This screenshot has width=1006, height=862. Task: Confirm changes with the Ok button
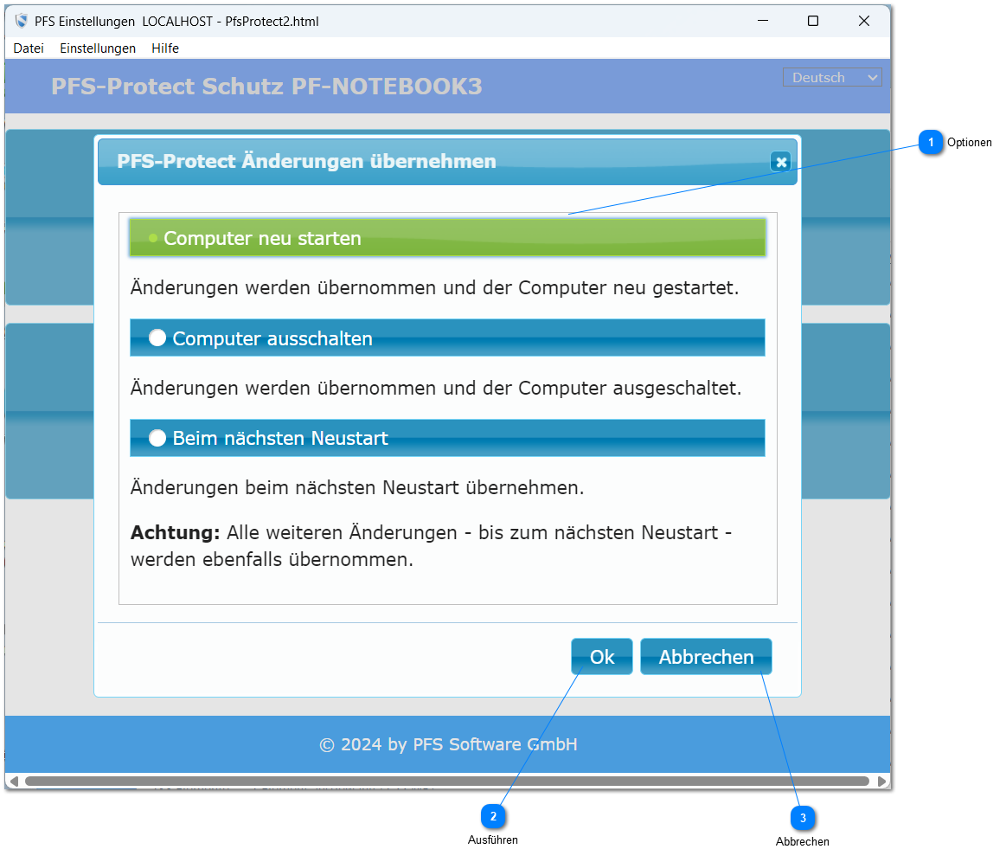tap(601, 656)
